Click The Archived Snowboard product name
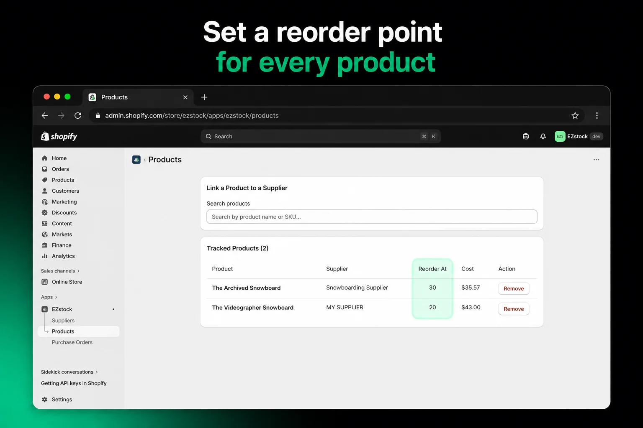The width and height of the screenshot is (643, 428). point(246,288)
